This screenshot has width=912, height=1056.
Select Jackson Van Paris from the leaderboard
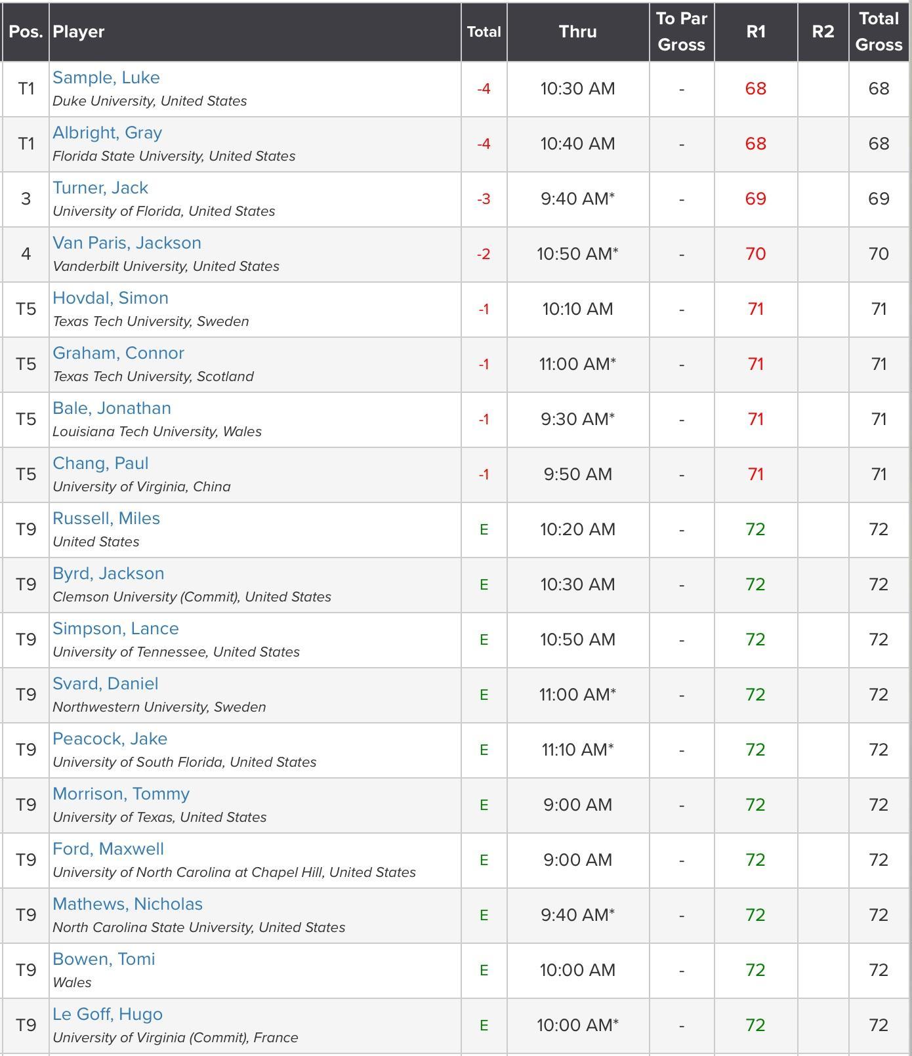pos(127,243)
